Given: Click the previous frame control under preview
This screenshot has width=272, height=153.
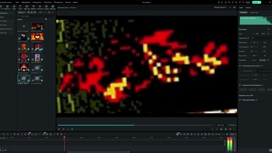Looking at the screenshot, I should point(59,129).
